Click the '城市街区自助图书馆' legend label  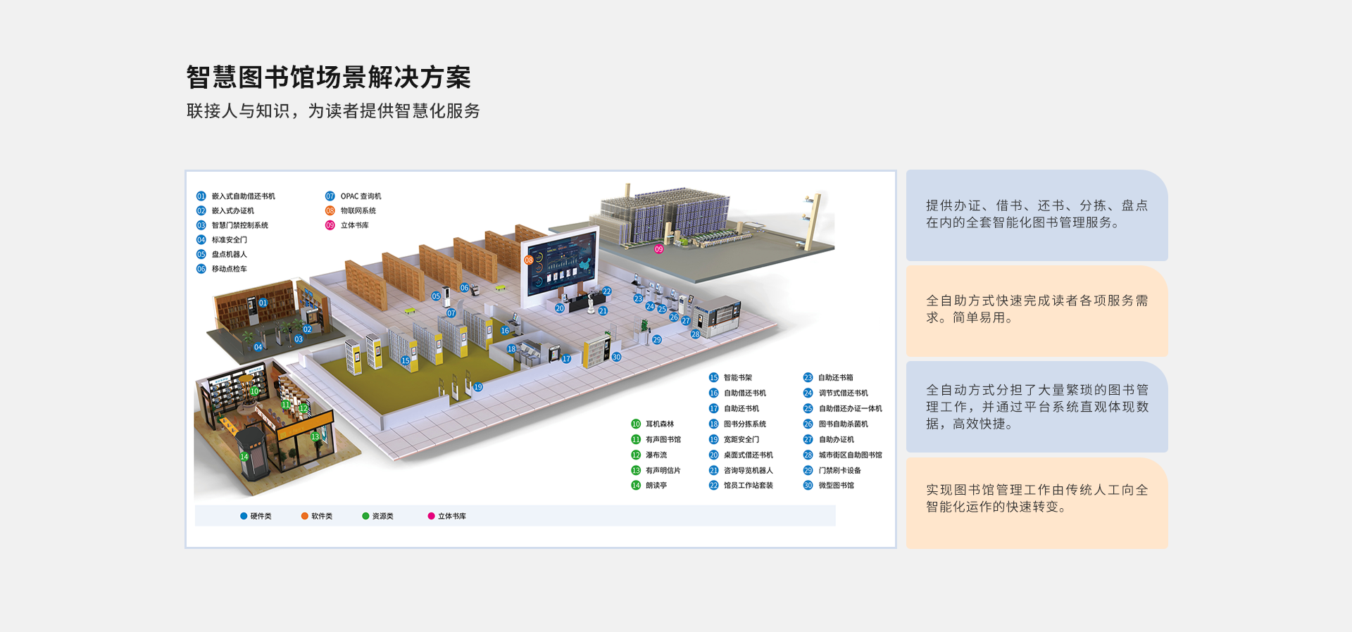coord(850,455)
